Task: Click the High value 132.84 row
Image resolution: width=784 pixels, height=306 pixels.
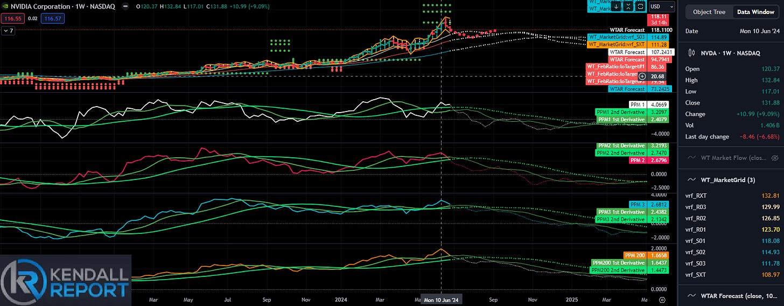Action: click(732, 80)
